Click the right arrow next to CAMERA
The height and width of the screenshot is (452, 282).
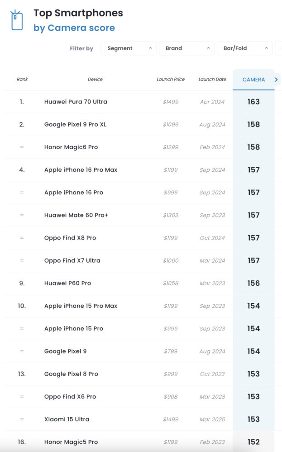click(x=277, y=80)
